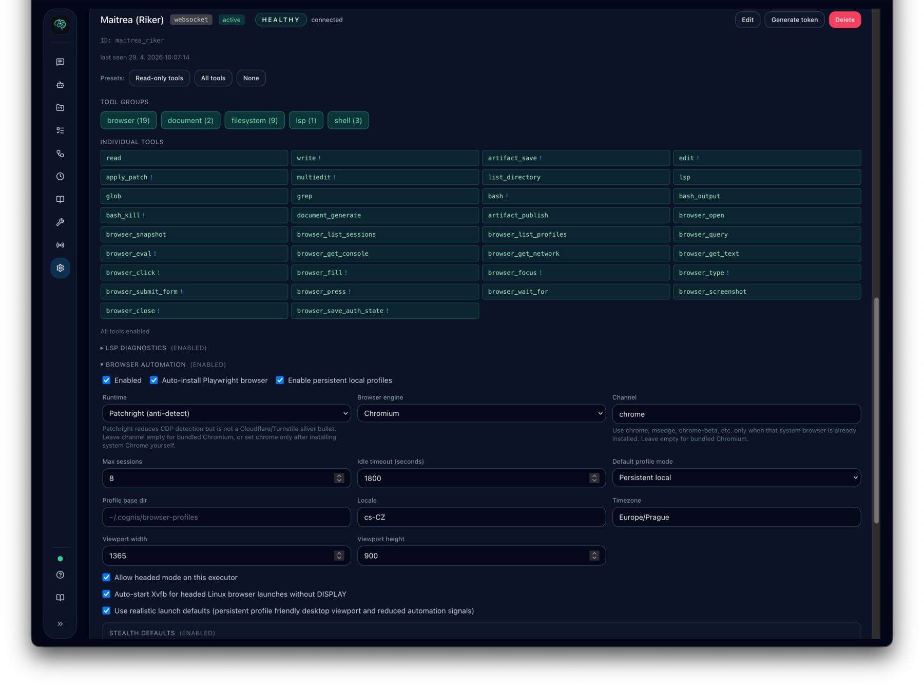Open the workflow nodes sidebar icon
Viewport: 924px width, 688px height.
pos(60,154)
